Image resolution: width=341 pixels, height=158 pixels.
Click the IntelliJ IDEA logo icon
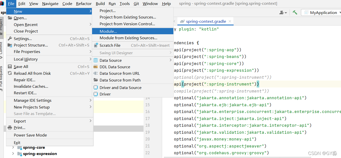coord(2,3)
